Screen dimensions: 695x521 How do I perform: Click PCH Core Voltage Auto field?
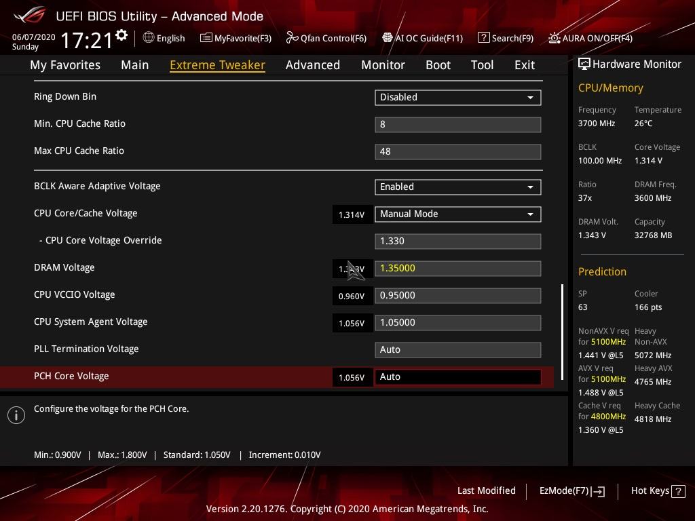[x=458, y=377]
